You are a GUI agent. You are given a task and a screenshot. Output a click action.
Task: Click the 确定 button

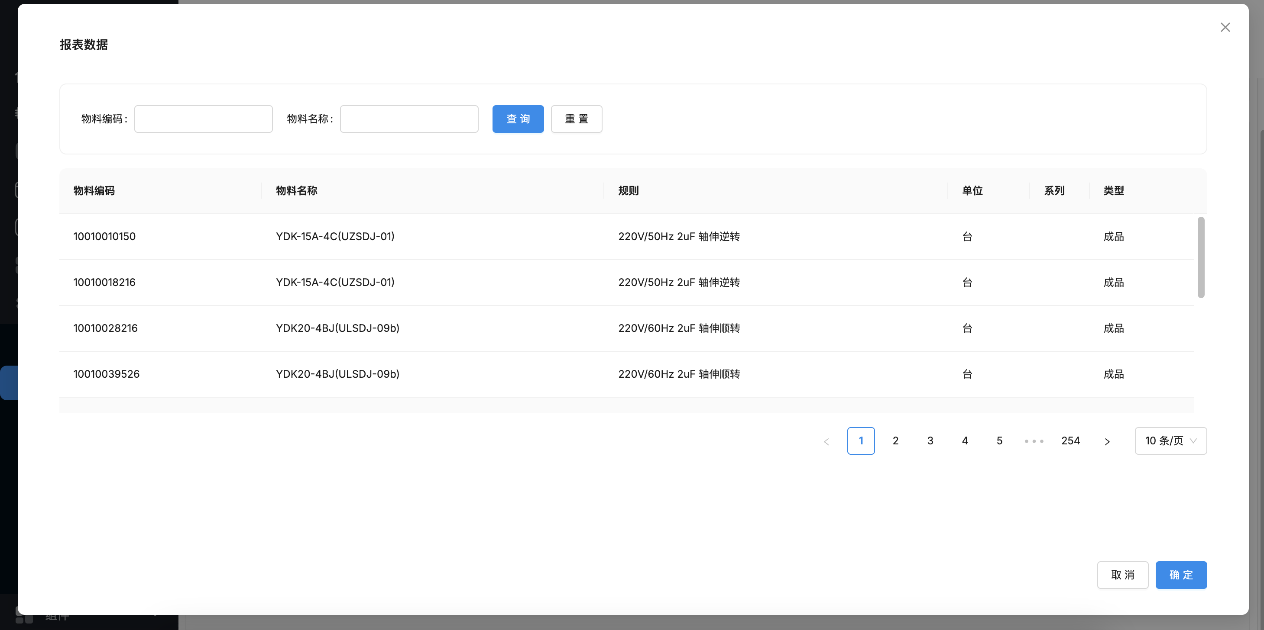[1180, 575]
